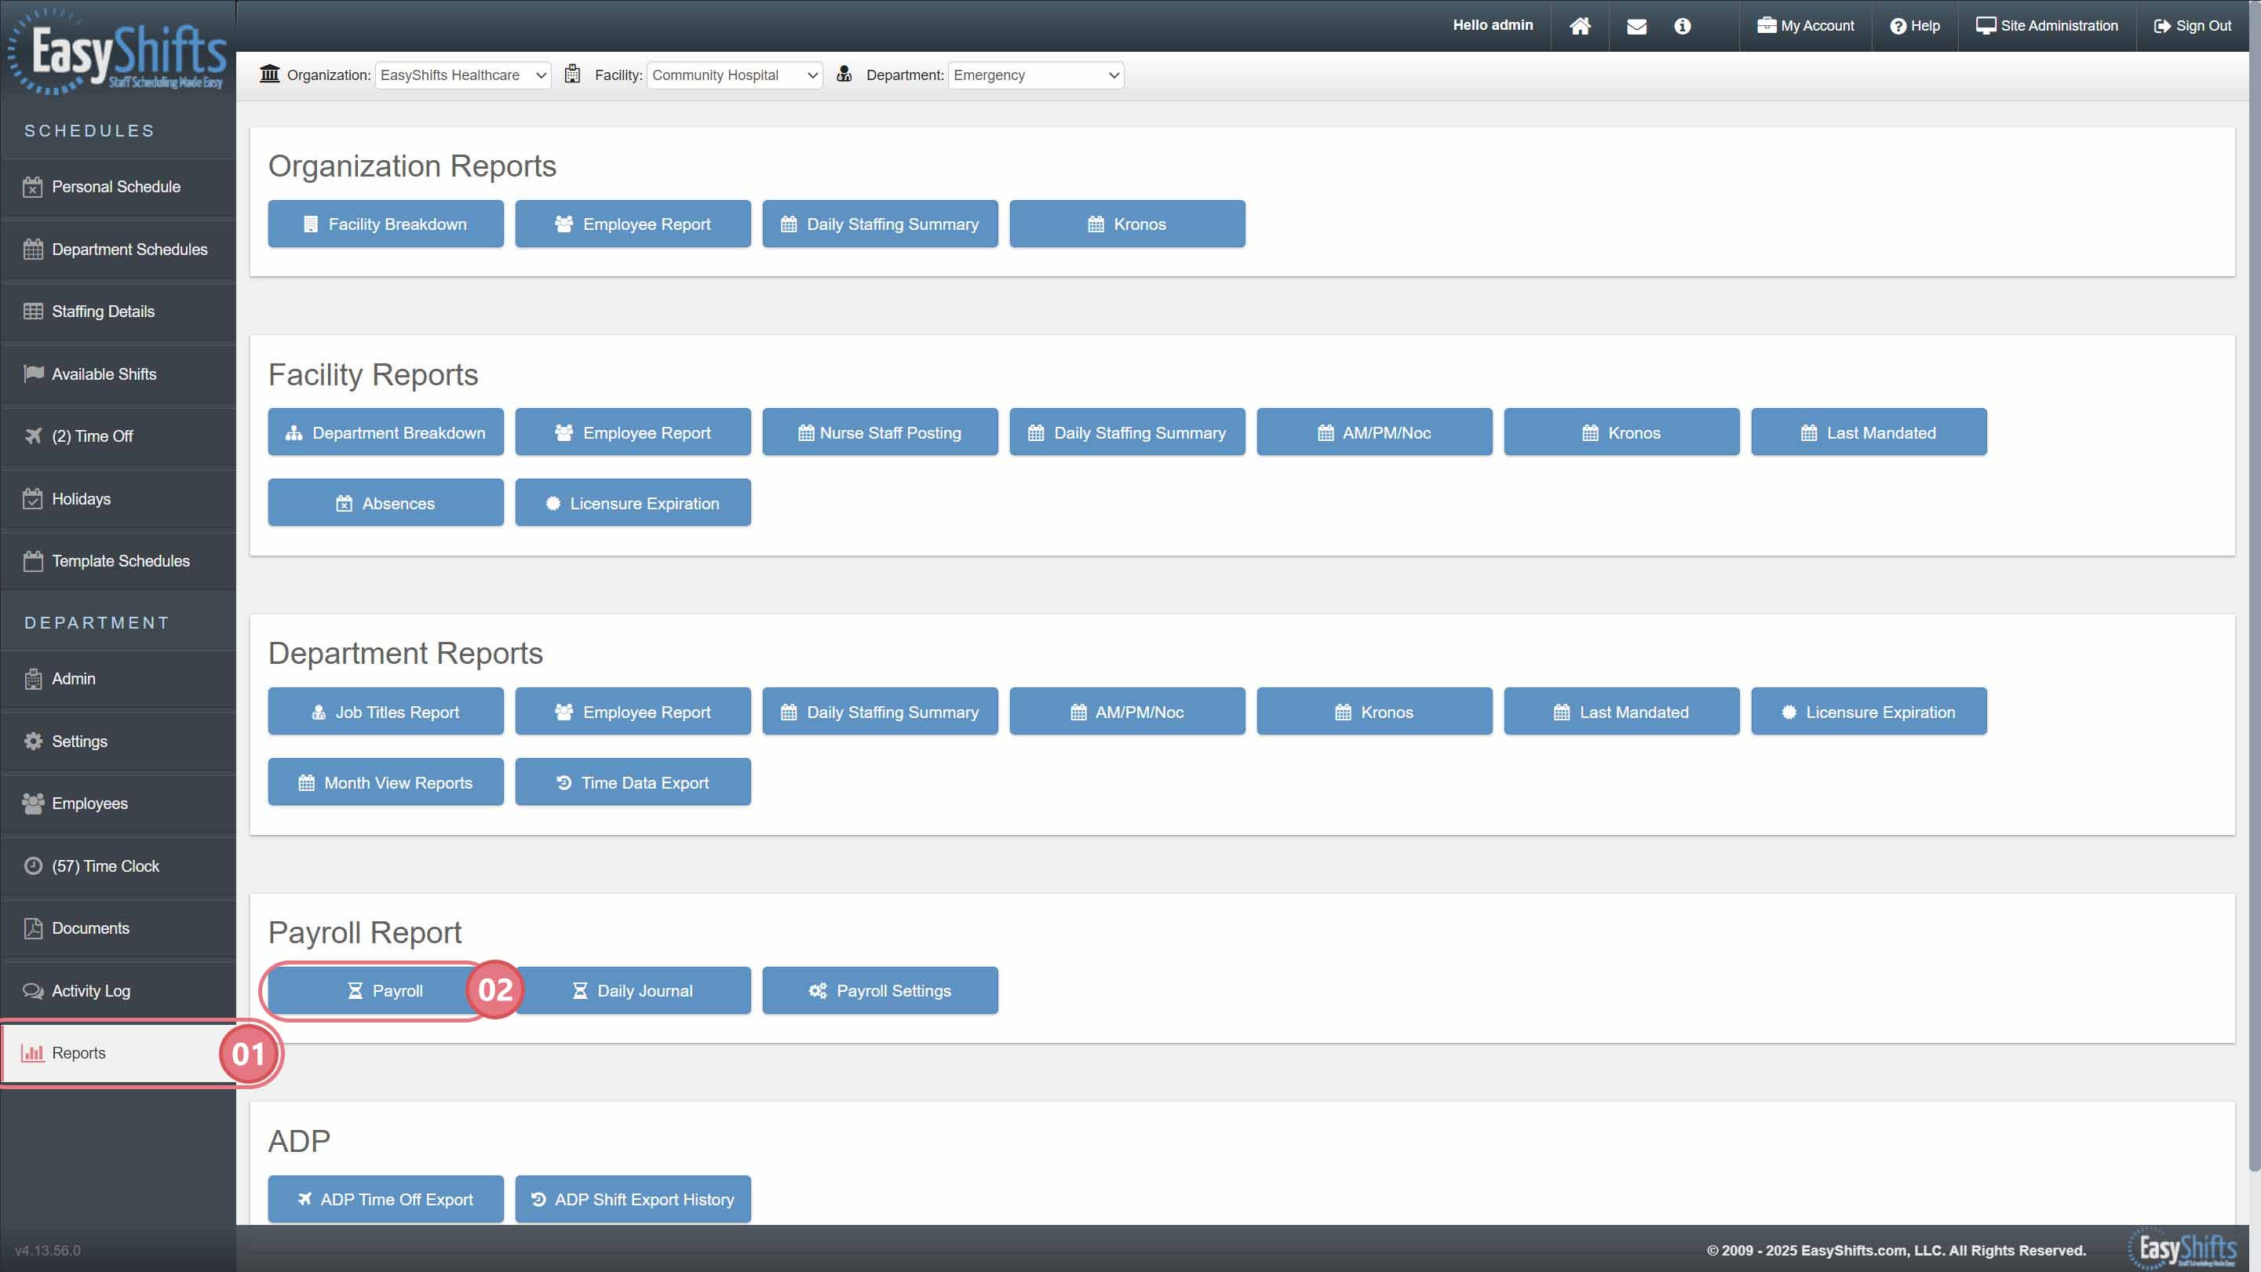Open Department Kronos report
This screenshot has width=2261, height=1272.
tap(1374, 711)
